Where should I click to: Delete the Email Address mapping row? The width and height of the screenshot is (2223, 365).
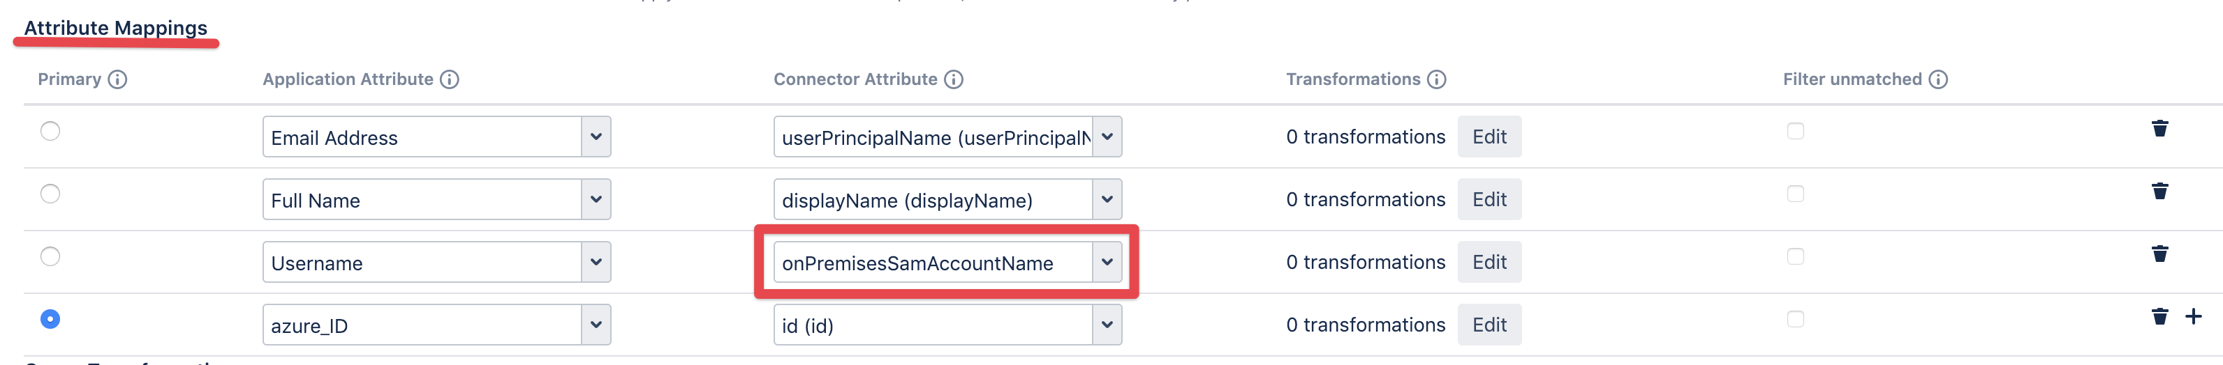(x=2159, y=128)
